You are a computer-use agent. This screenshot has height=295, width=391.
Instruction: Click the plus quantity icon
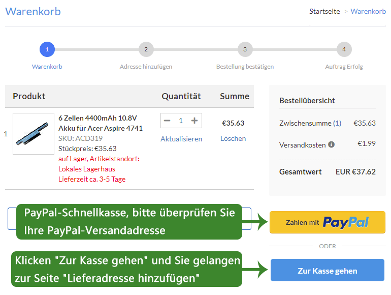(x=194, y=121)
